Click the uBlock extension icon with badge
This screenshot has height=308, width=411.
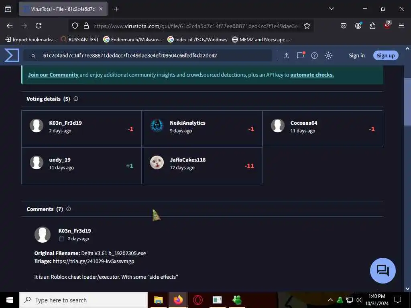tap(387, 25)
